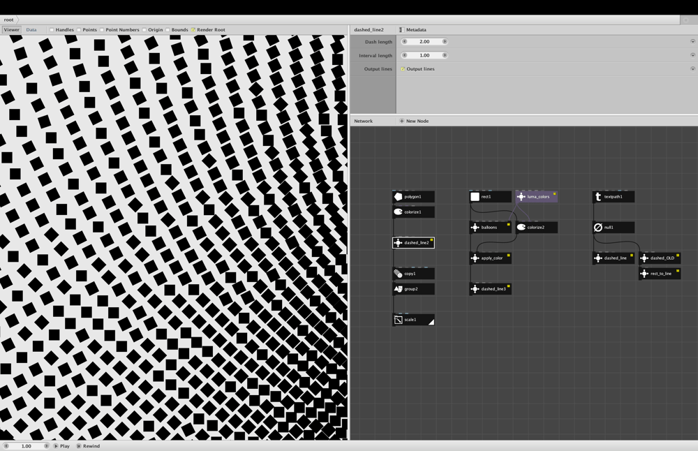Select the scale1 node icon
Viewport: 698px width, 451px height.
pos(398,320)
